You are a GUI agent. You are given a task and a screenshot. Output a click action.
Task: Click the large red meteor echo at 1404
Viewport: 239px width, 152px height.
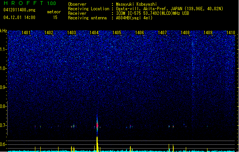coord(97,125)
